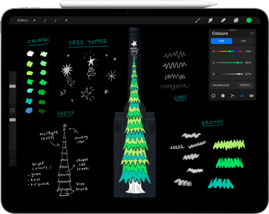Open the Adjustments magic wand menu
Screen dimensions: 269x214
[x=45, y=20]
